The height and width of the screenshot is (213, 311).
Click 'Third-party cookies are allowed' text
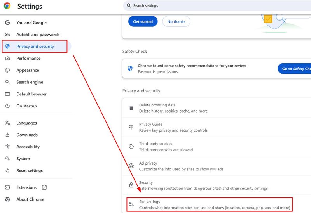(166, 150)
